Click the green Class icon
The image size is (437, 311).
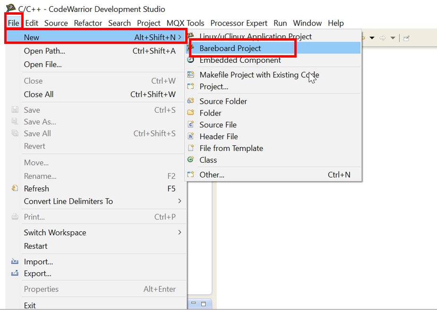pyautogui.click(x=191, y=160)
